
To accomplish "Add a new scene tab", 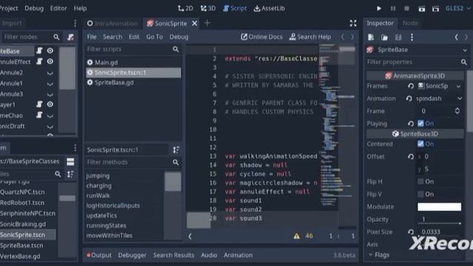I will pyautogui.click(x=207, y=23).
